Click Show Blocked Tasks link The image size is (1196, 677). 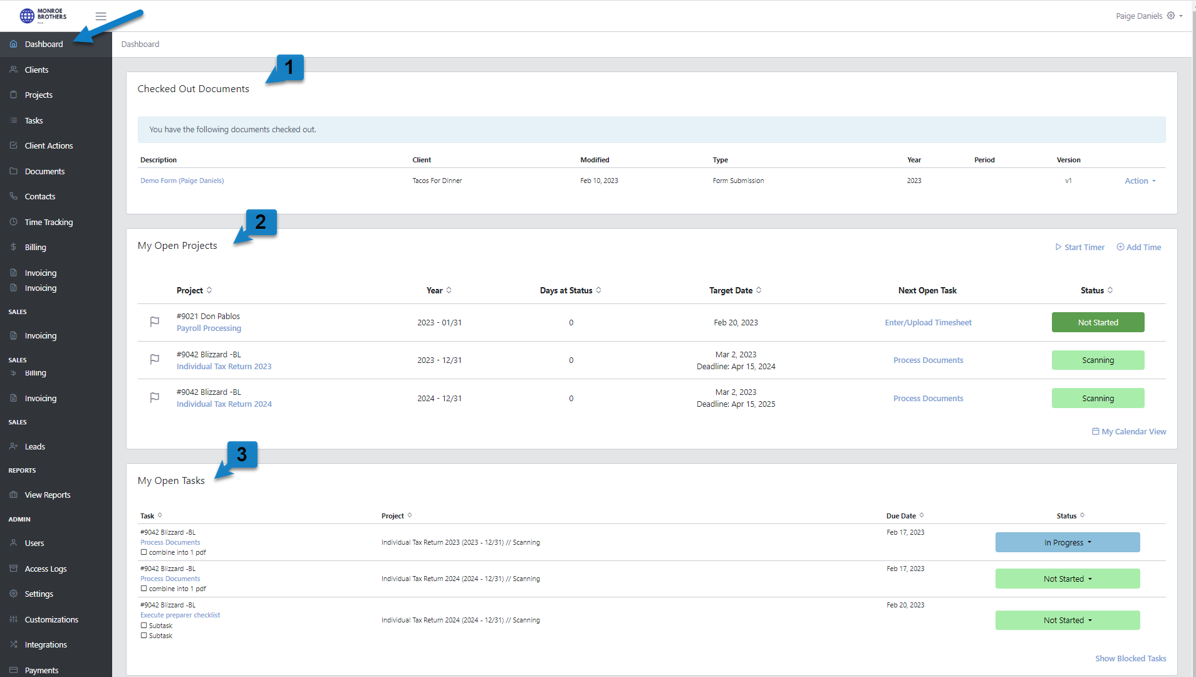(x=1130, y=658)
